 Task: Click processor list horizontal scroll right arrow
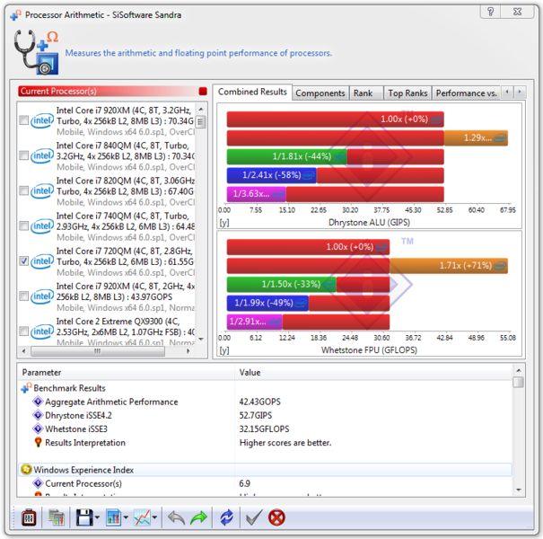188,351
